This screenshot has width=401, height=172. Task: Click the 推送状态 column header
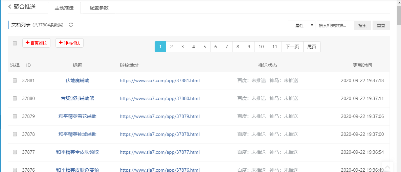[x=268, y=65]
